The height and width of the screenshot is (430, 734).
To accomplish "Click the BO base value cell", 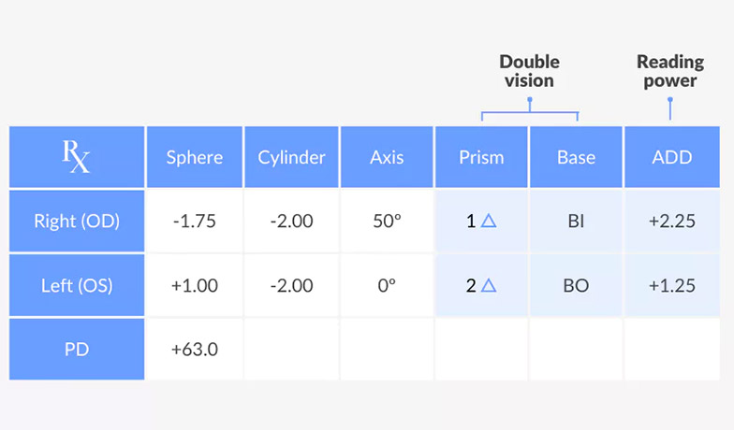I will point(577,285).
